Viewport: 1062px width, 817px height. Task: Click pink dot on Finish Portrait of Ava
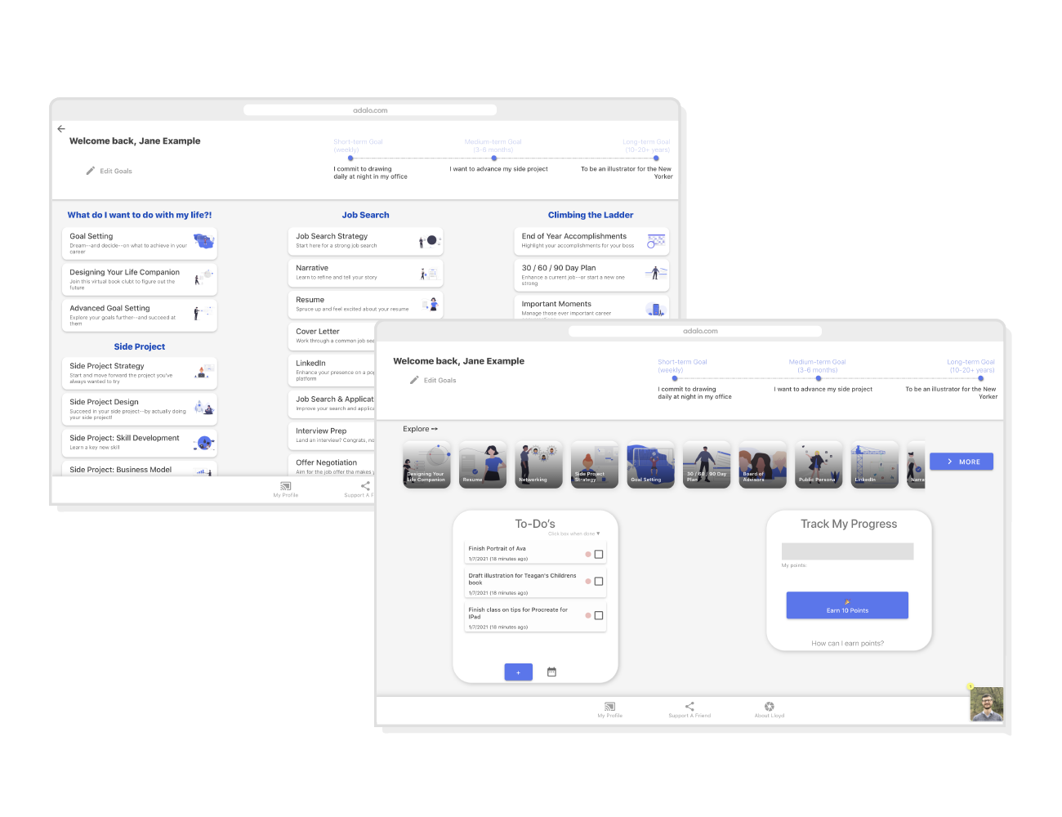[587, 554]
